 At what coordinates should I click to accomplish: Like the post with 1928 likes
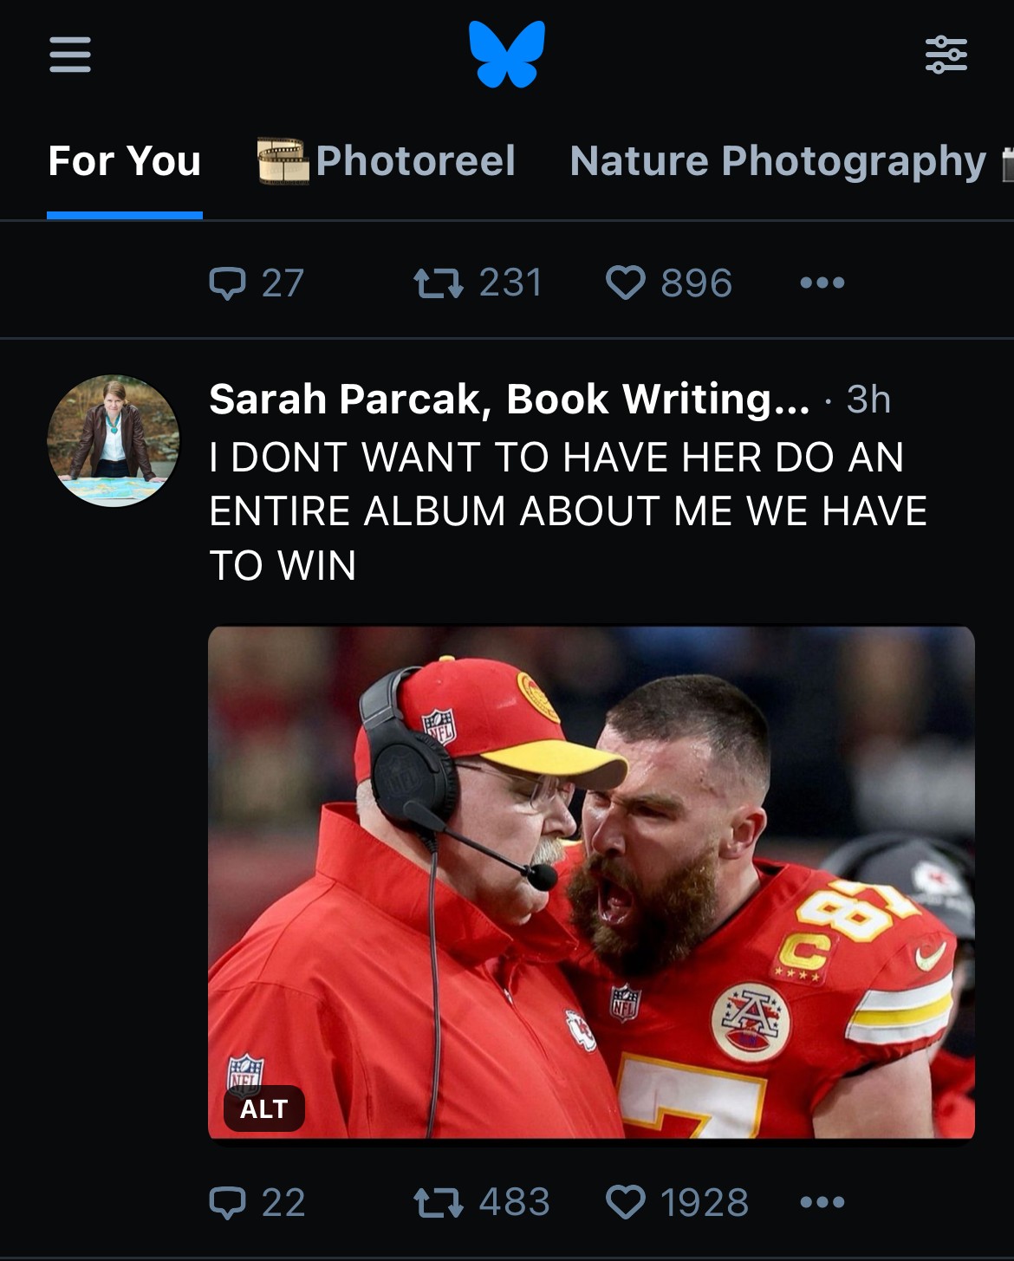click(625, 1202)
